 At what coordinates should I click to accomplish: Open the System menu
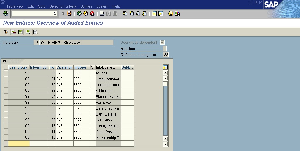(102, 6)
